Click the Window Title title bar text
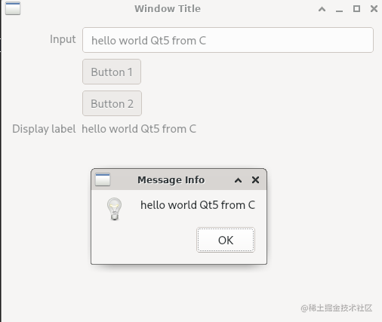Image resolution: width=382 pixels, height=322 pixels. coord(168,9)
